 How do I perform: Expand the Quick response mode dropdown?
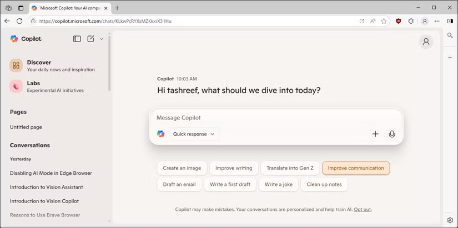(194, 134)
